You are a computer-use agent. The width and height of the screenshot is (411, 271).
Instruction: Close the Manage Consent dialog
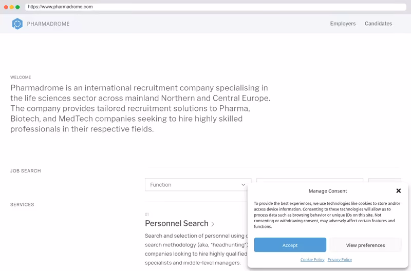coord(399,190)
